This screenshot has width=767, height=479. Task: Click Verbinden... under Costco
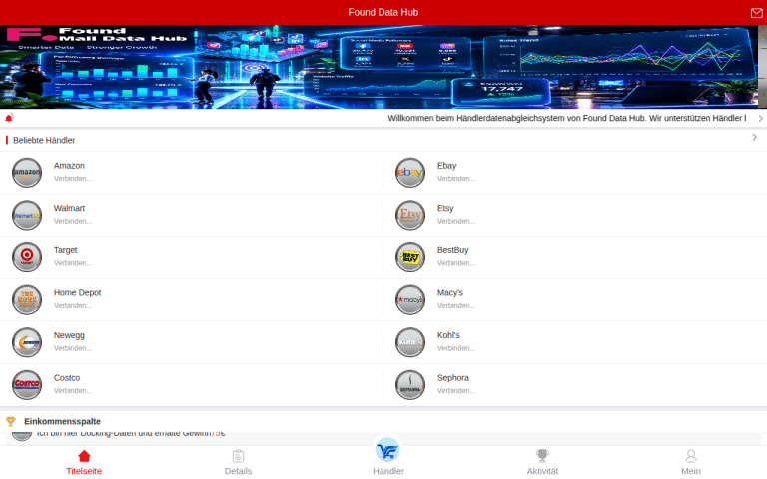(73, 391)
